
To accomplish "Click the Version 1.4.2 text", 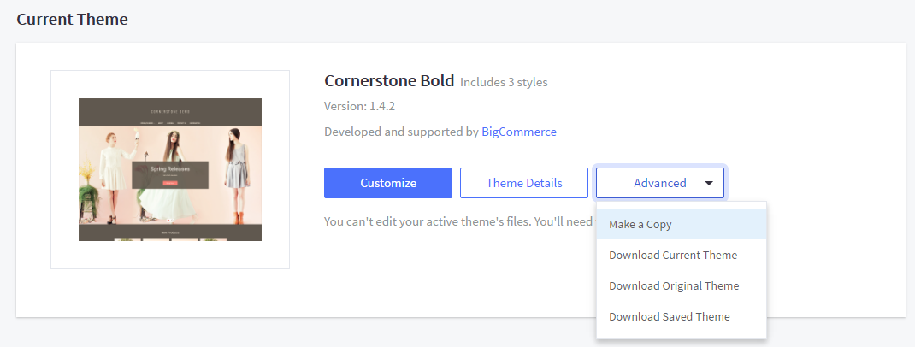I will click(359, 107).
